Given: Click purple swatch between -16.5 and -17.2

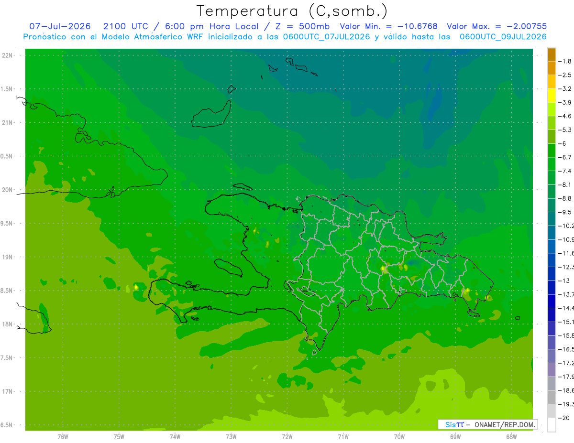Looking at the screenshot, I should (x=552, y=356).
